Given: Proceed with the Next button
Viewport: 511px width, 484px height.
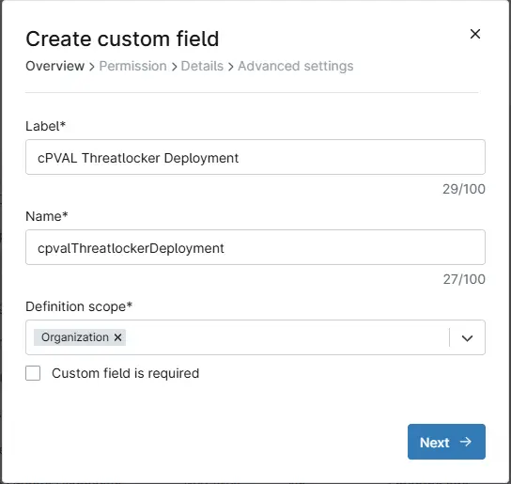Looking at the screenshot, I should [446, 442].
